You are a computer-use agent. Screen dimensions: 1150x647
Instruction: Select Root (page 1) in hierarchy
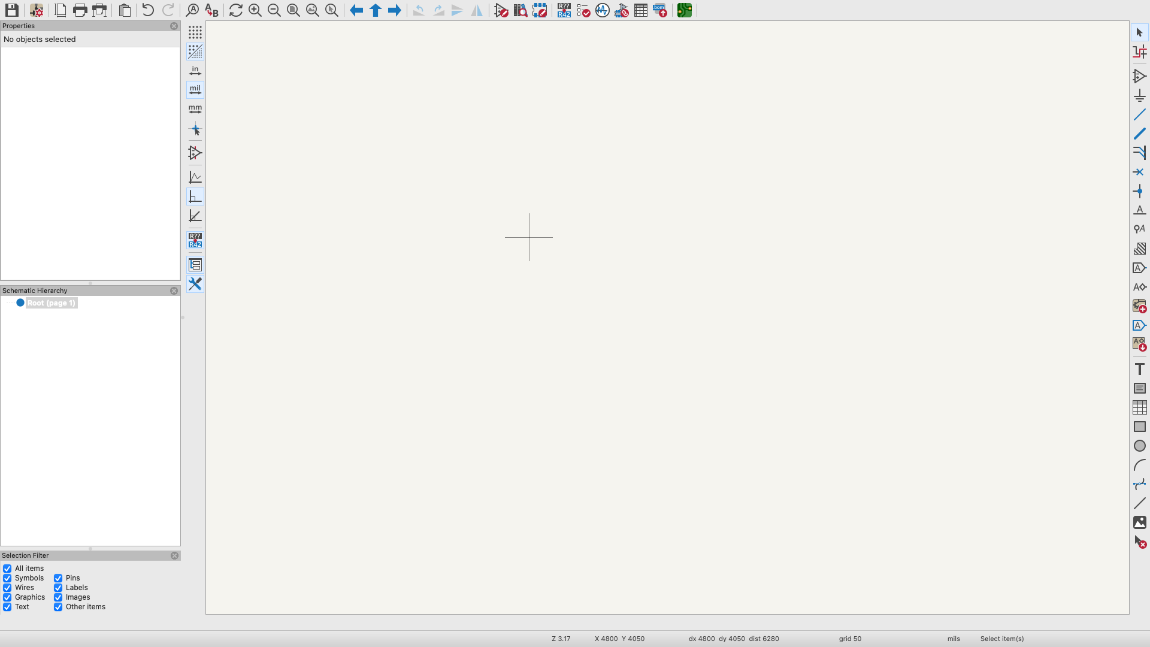pos(51,303)
